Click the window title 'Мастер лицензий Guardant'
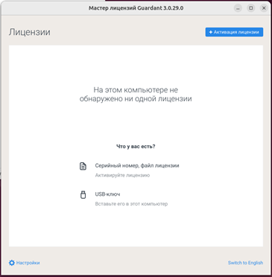 click(136, 8)
